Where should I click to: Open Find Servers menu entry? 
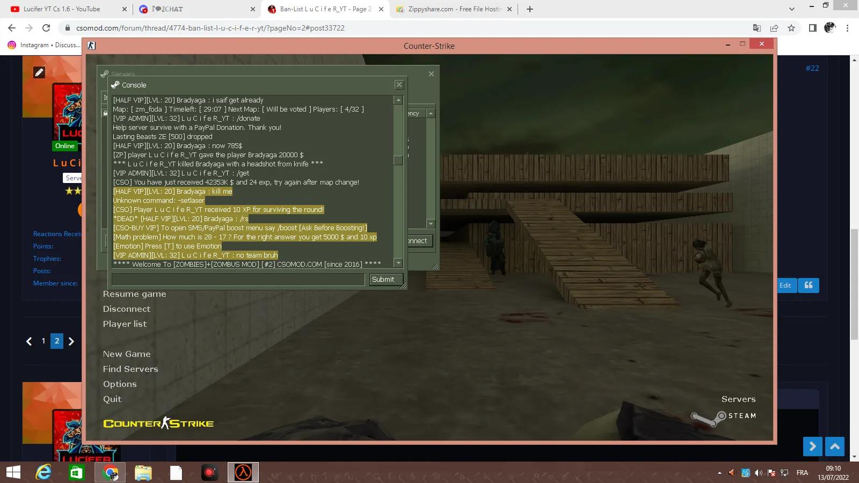click(x=130, y=369)
